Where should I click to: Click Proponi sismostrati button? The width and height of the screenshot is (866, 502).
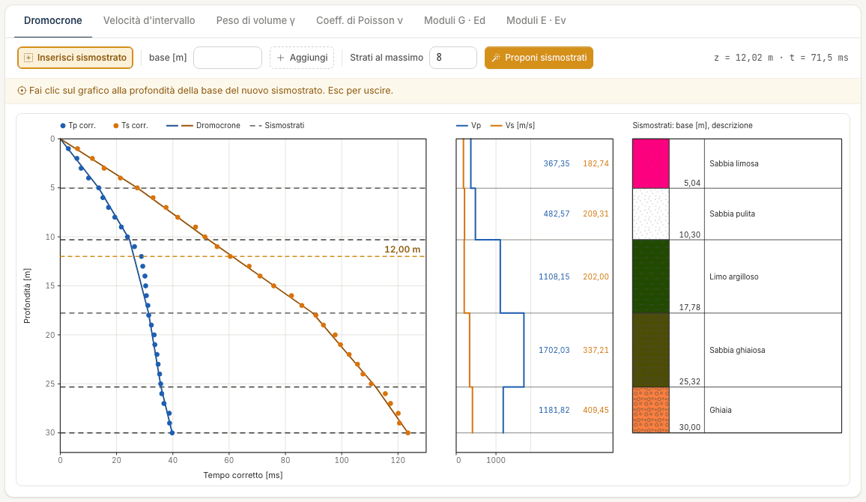pos(539,58)
